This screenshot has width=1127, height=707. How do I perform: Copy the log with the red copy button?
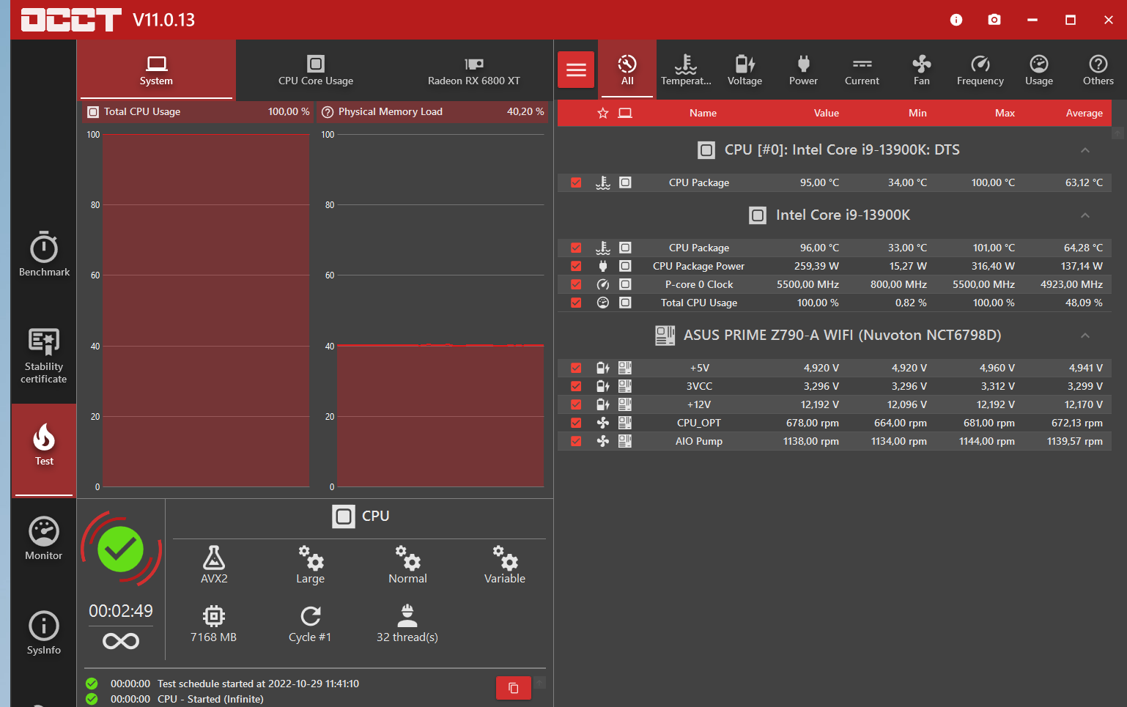514,688
